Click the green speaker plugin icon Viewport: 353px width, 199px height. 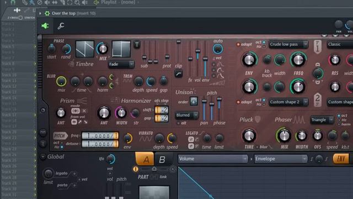click(x=45, y=26)
